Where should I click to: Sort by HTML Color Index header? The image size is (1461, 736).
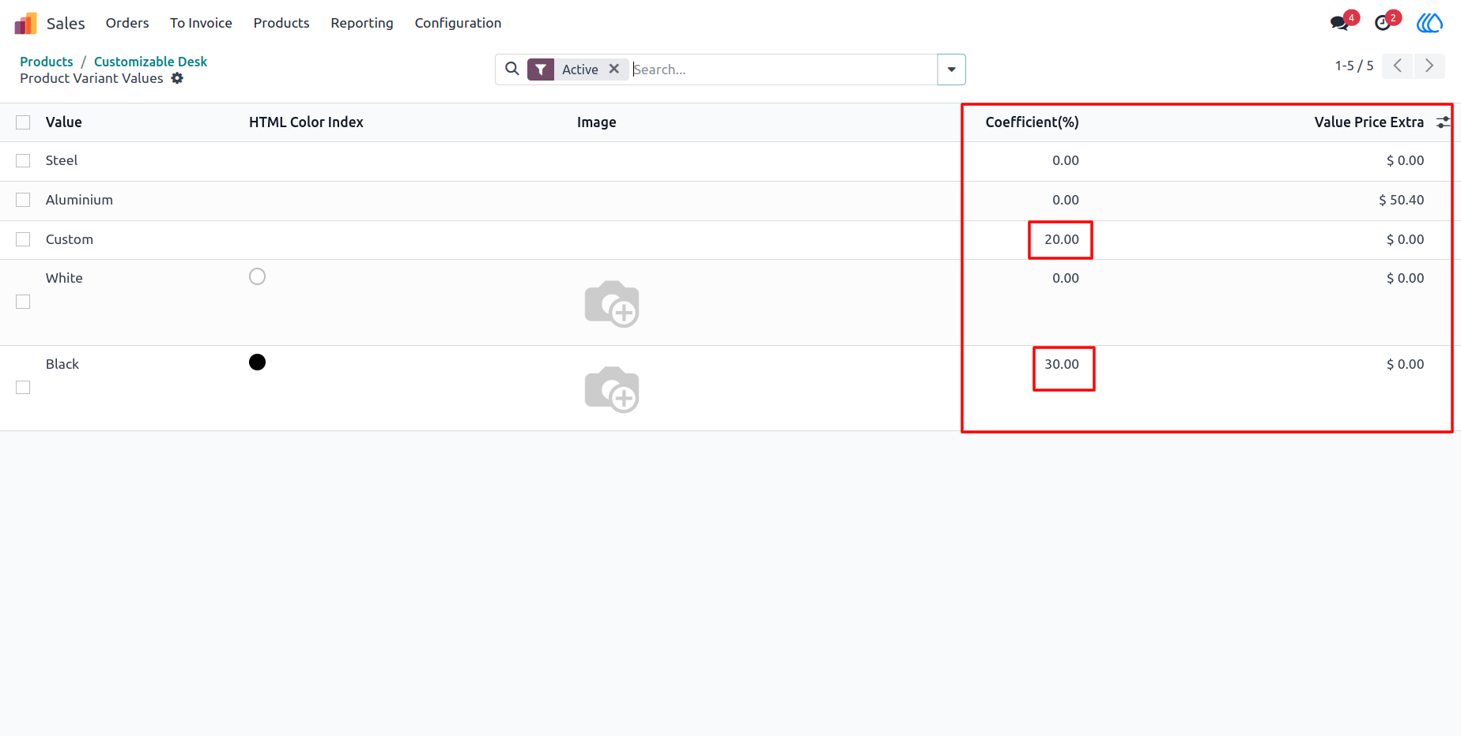coord(306,122)
